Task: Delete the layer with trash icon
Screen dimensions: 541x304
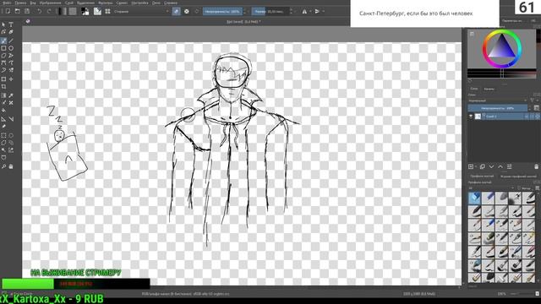Action: tap(537, 167)
